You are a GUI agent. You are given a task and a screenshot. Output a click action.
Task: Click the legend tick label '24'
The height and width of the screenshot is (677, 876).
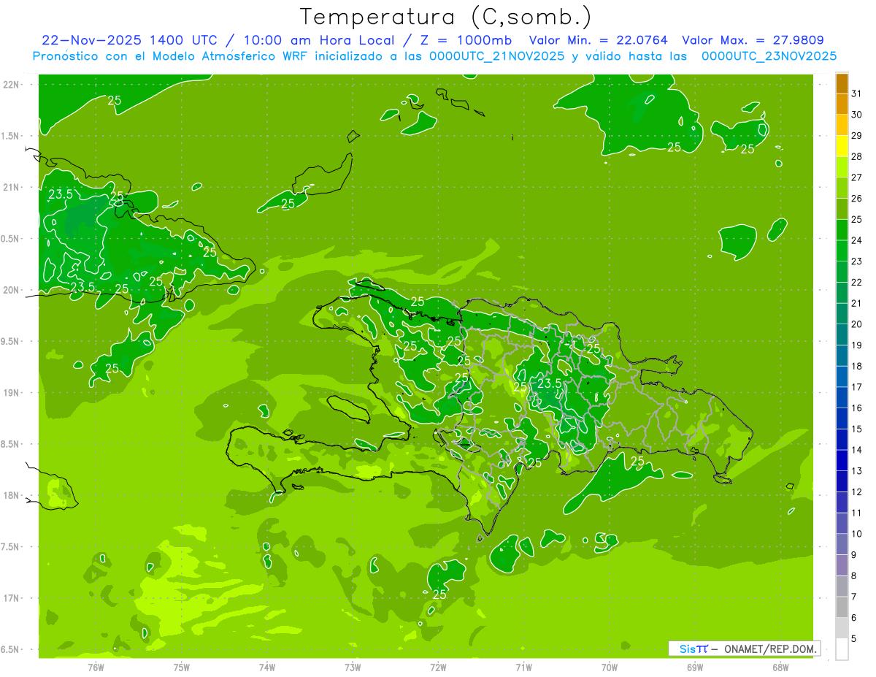point(857,240)
